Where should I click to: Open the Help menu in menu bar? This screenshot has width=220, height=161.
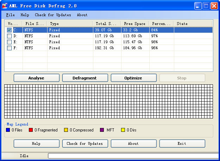coord(25,15)
